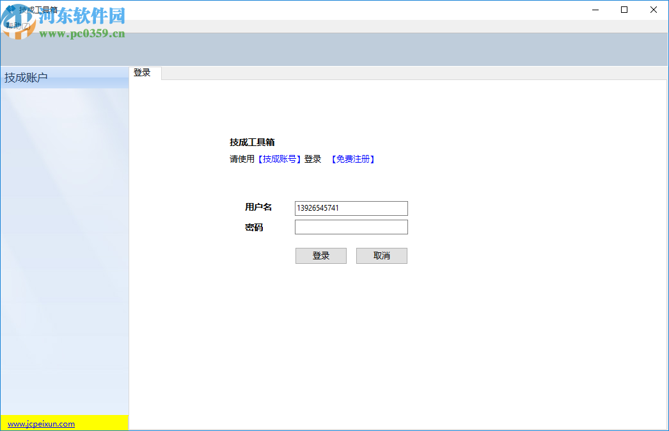Screen dimensions: 669x431
Task: Click the 用户名 label
Action: pos(258,207)
